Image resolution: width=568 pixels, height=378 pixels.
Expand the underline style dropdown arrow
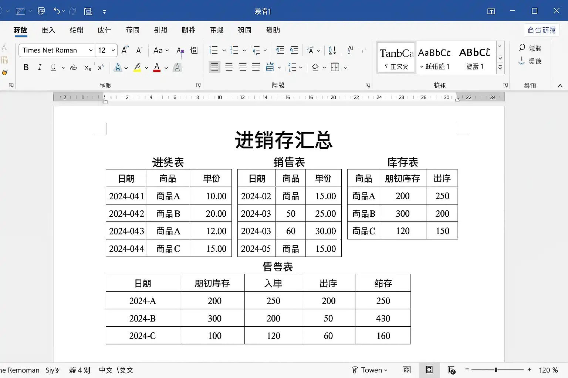63,68
